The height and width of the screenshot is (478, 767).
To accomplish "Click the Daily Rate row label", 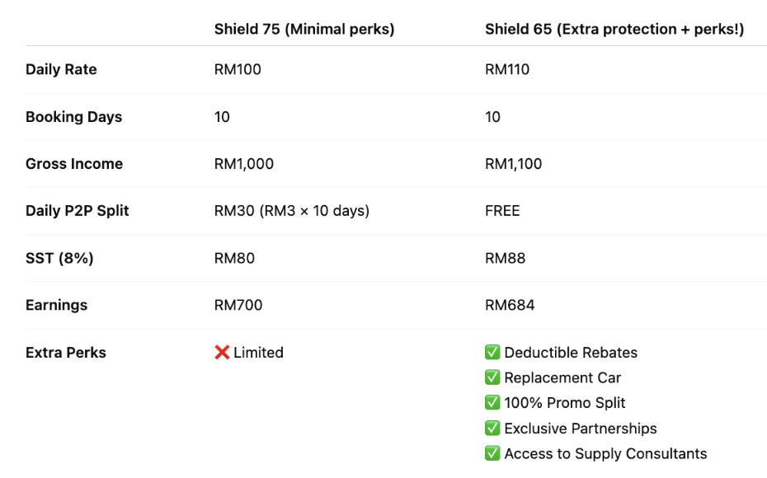I will point(61,69).
